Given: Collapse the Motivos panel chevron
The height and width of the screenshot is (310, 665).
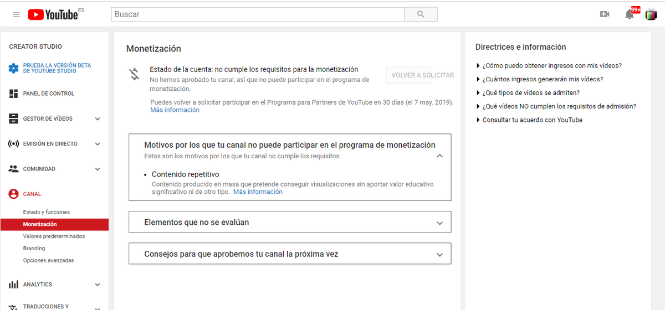Looking at the screenshot, I should pyautogui.click(x=439, y=156).
